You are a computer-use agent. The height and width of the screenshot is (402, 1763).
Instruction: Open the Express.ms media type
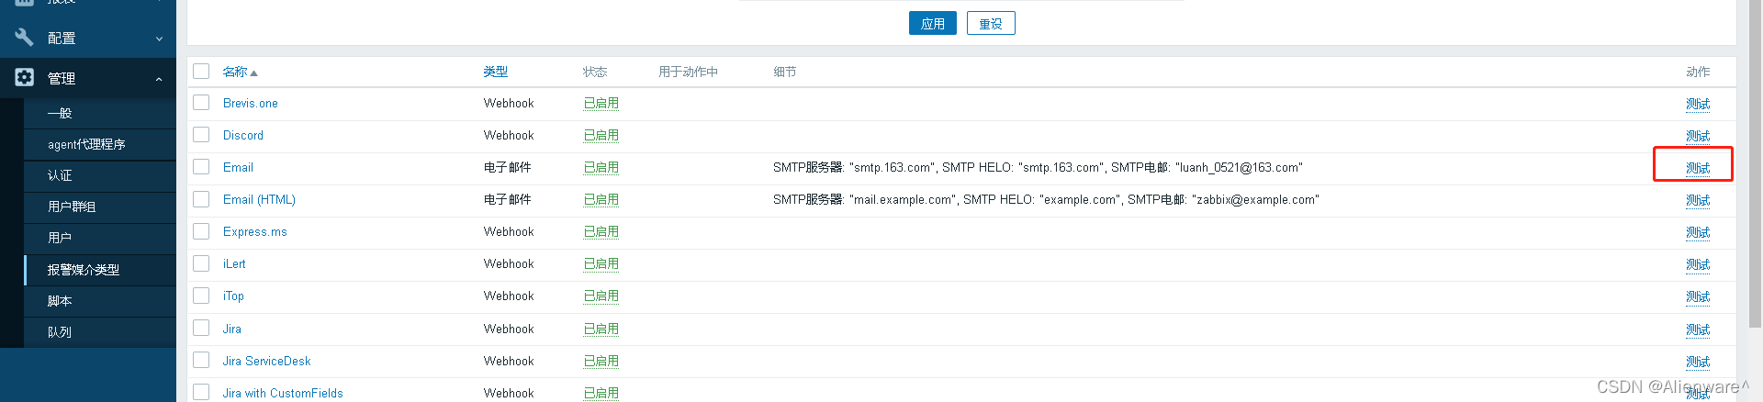(x=255, y=231)
